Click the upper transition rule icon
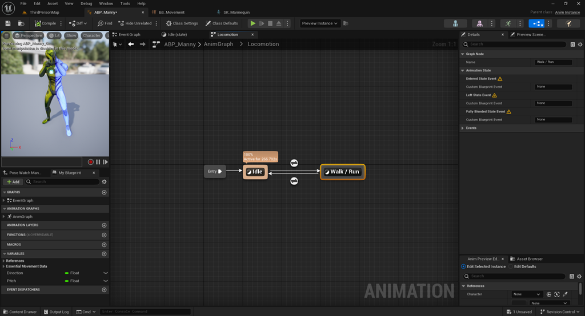 point(294,163)
